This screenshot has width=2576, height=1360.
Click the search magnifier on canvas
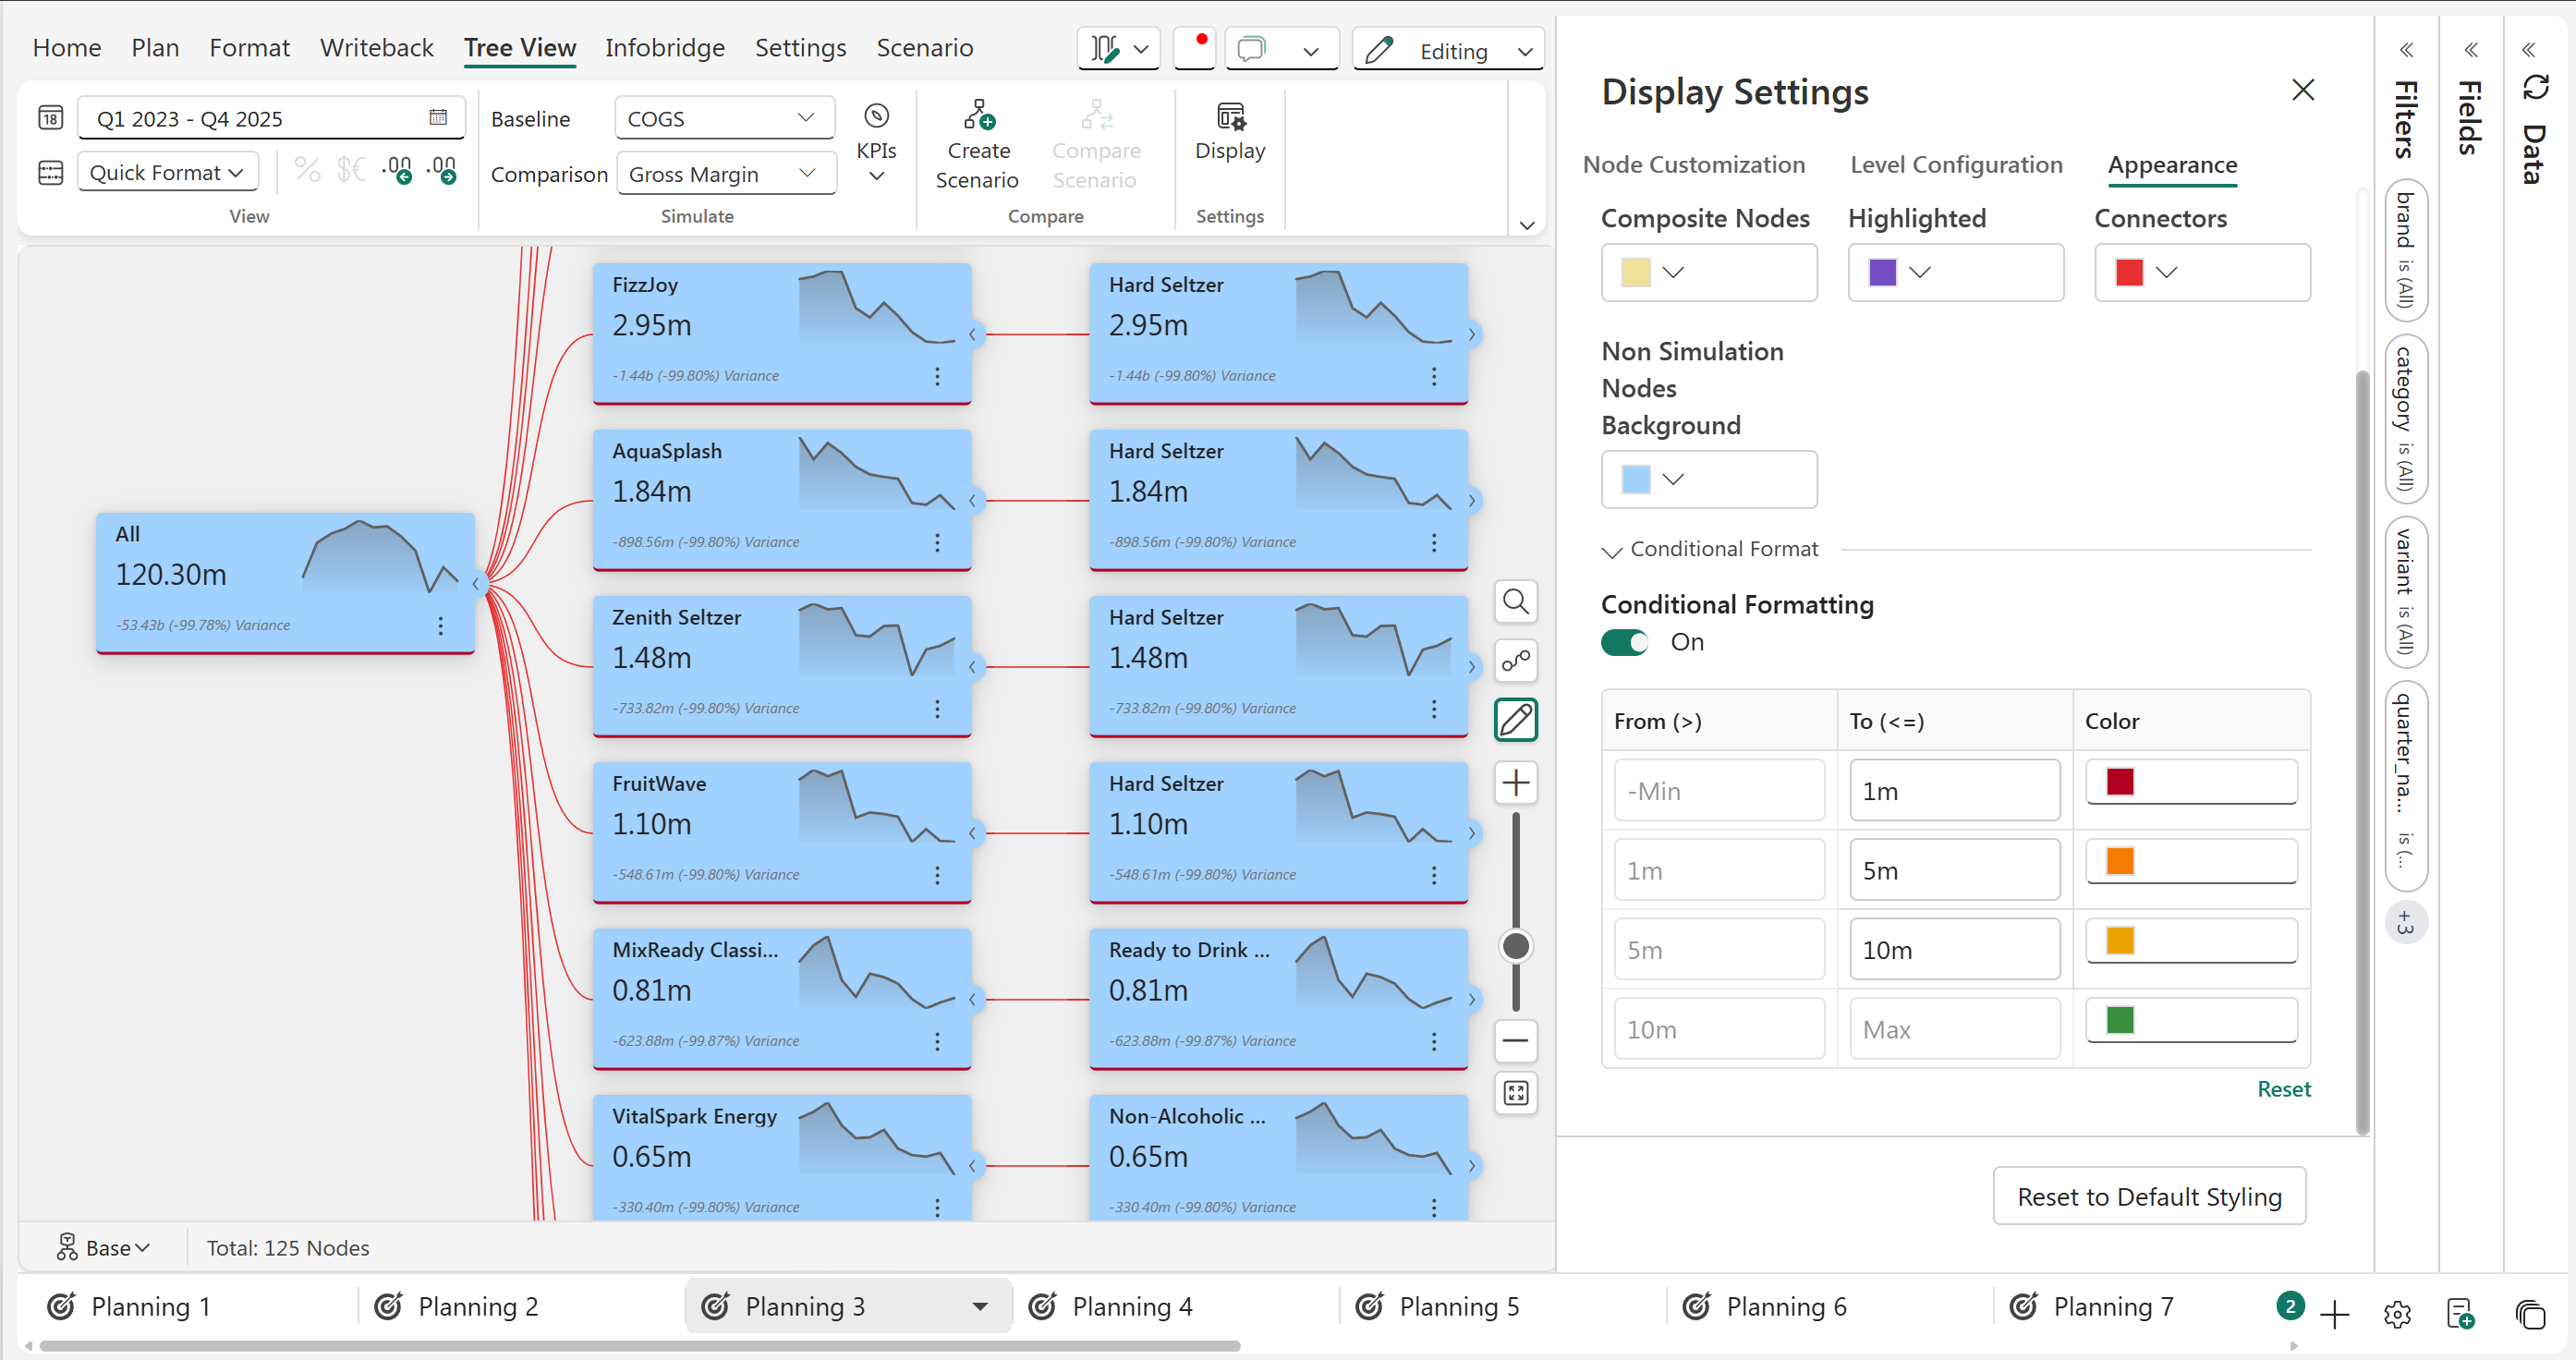click(x=1515, y=602)
